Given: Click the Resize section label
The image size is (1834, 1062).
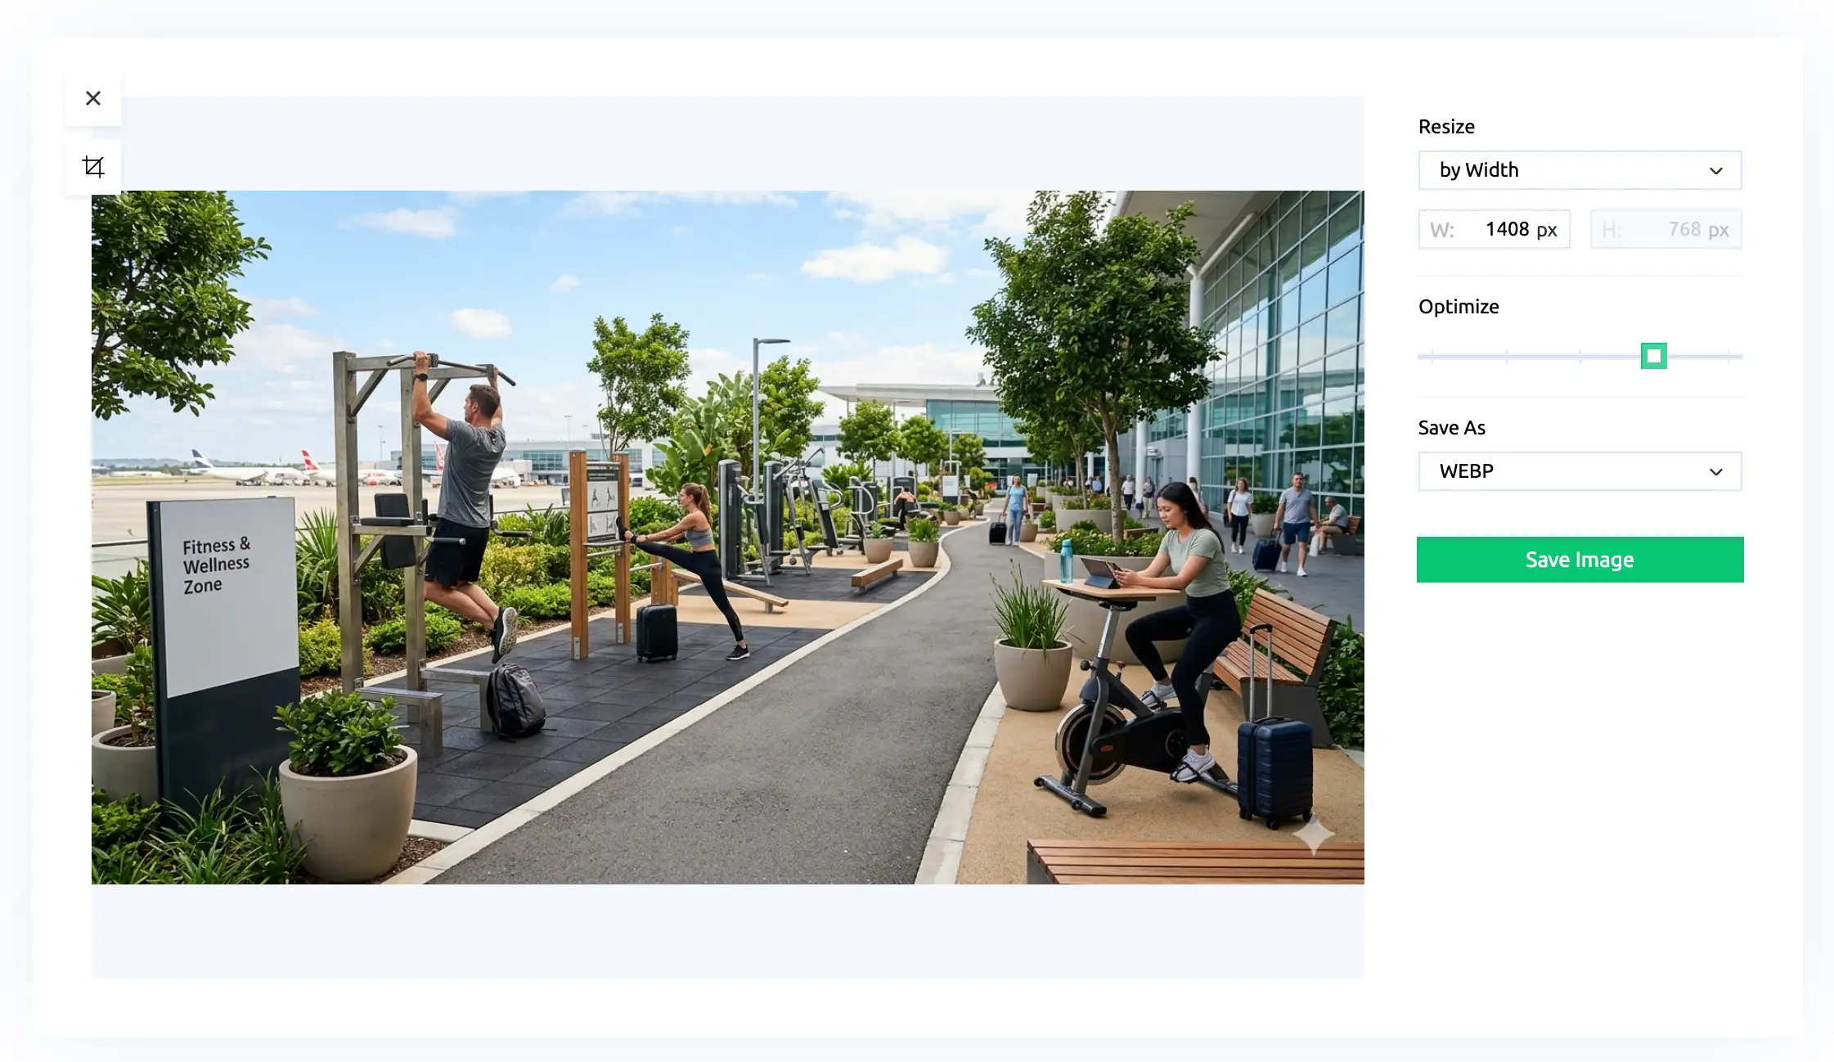Looking at the screenshot, I should click(1446, 127).
